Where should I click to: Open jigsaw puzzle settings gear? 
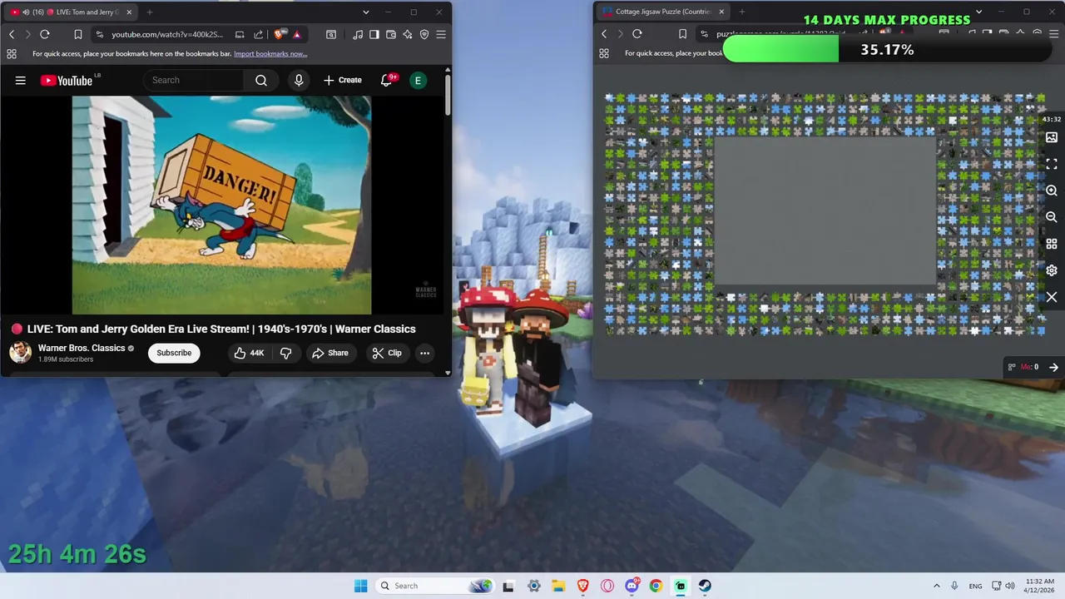click(1052, 270)
